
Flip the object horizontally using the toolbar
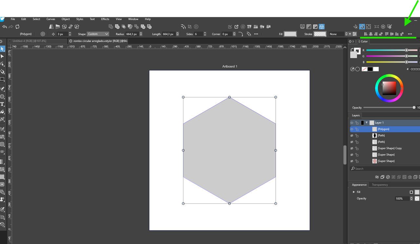pos(51,27)
